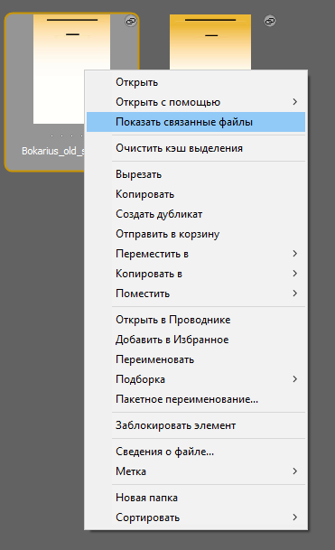335x550 pixels.
Task: Click Заблокировать элемент
Action: tap(196, 425)
